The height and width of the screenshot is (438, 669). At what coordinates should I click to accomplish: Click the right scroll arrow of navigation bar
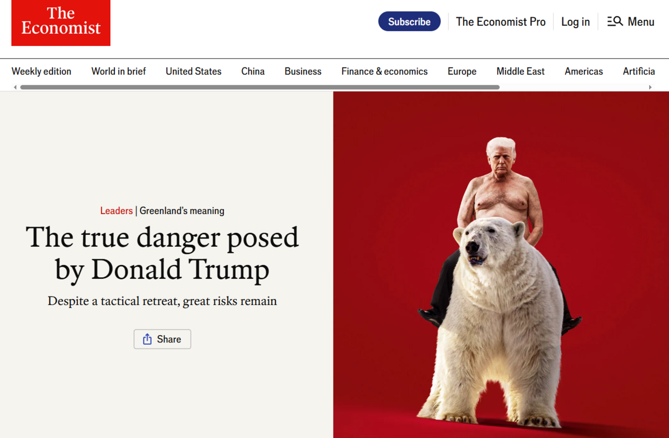coord(650,87)
